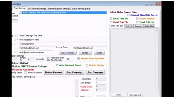Select the highlighted campaign row in list
This screenshot has width=174, height=97.
click(63, 13)
